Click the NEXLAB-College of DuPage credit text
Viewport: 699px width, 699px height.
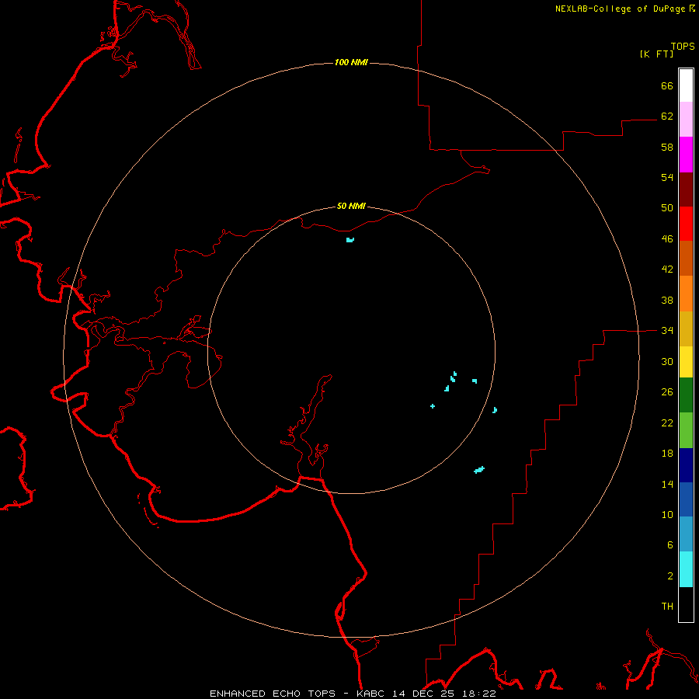tap(621, 9)
